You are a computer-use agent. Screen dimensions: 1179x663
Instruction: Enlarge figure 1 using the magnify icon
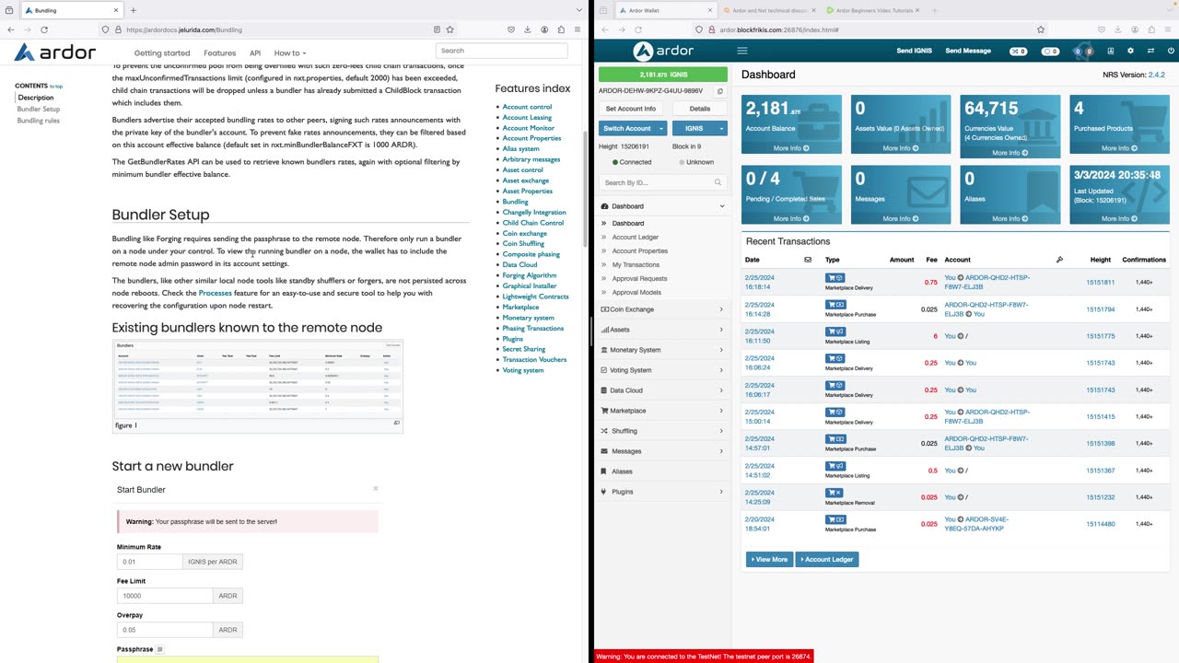397,423
